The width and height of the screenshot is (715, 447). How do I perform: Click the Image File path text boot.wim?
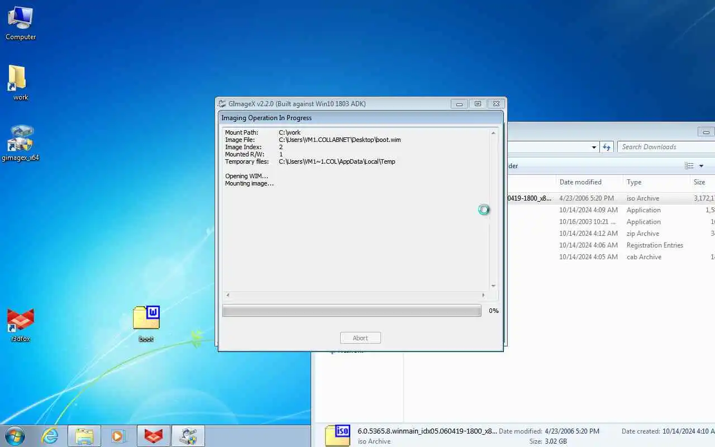coord(340,140)
